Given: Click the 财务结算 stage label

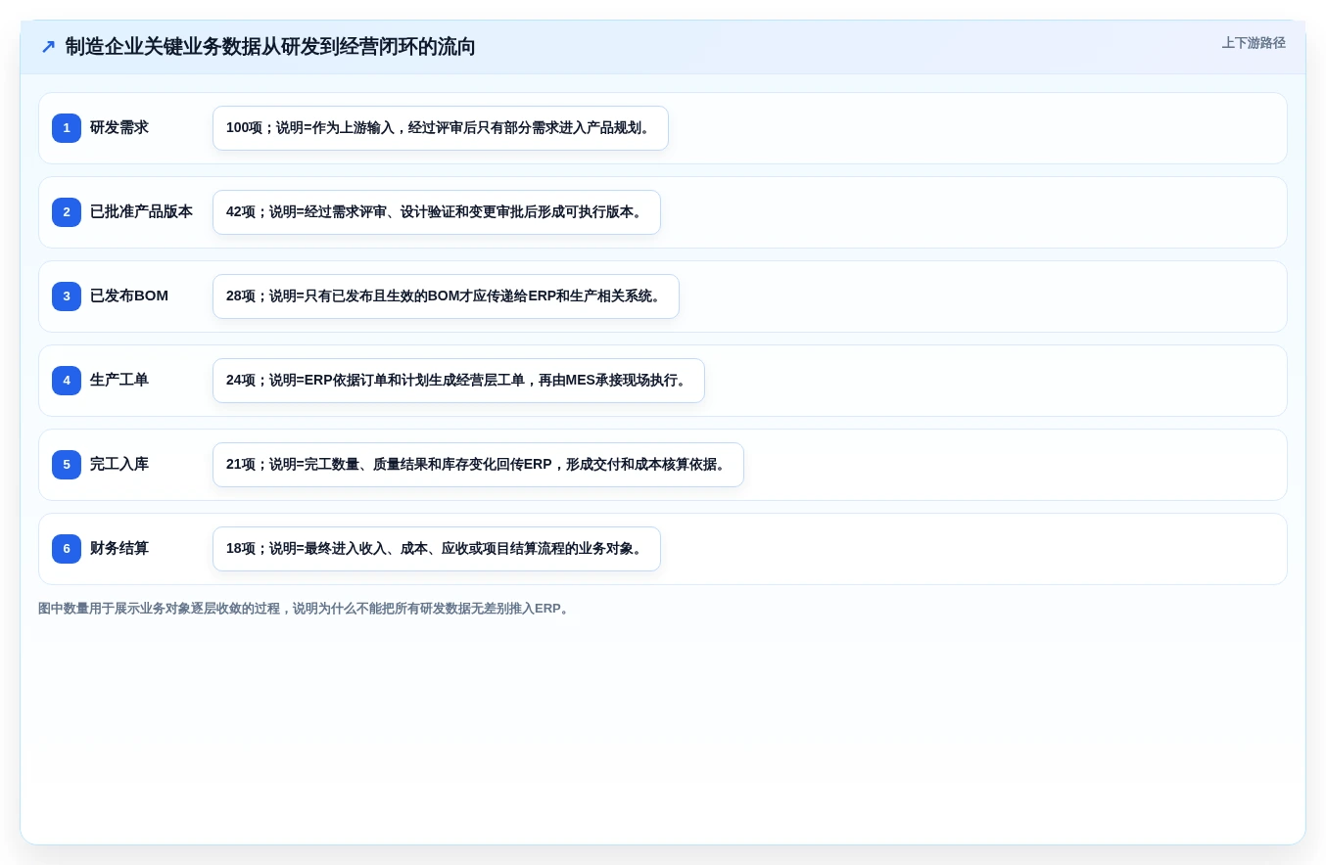Looking at the screenshot, I should click(119, 549).
